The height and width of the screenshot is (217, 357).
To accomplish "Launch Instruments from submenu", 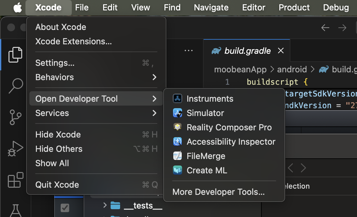I will coord(224,99).
